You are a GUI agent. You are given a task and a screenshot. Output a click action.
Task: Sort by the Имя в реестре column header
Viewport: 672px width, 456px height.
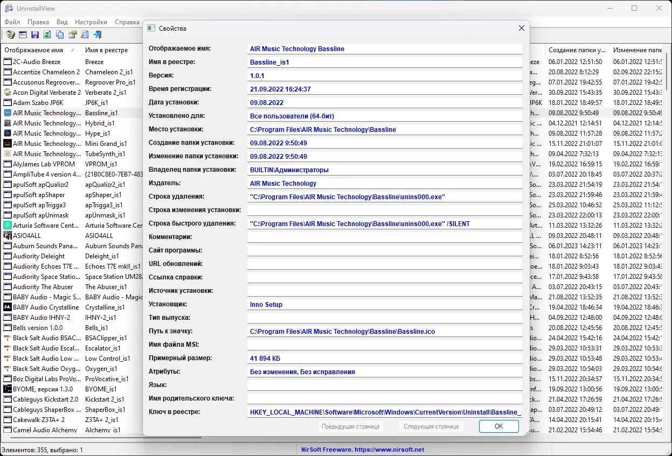112,50
